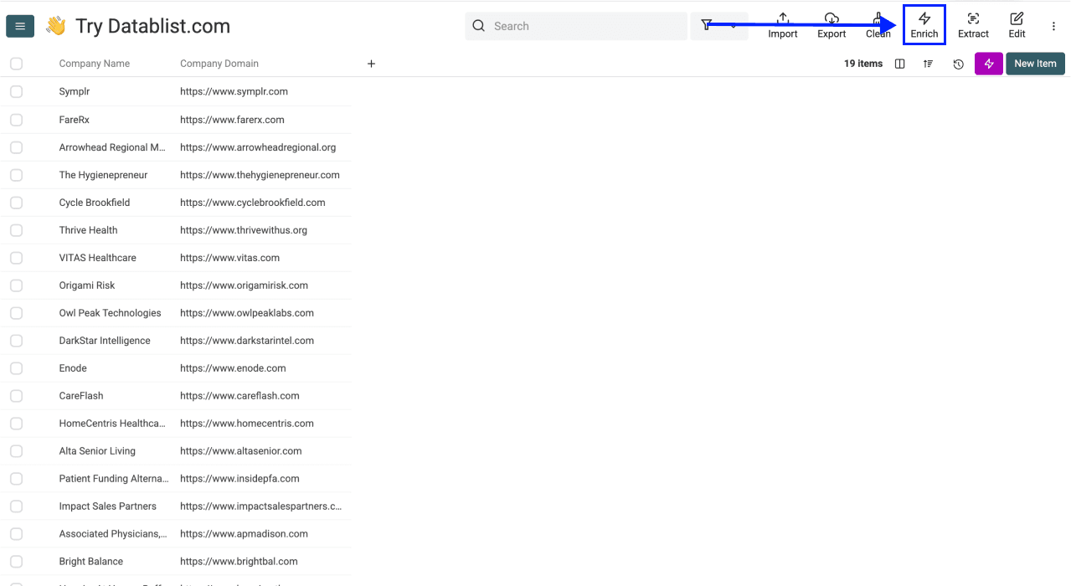Check the Symplr row checkbox

[16, 91]
